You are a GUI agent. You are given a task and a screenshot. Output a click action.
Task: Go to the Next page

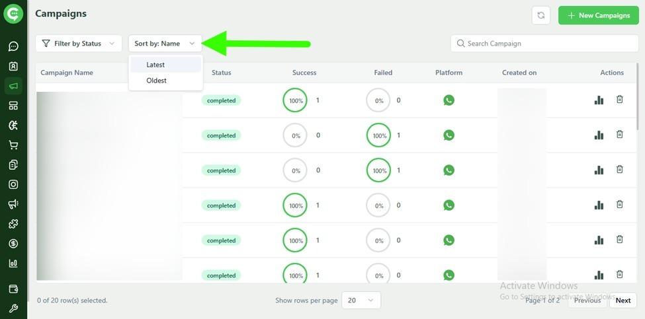click(623, 300)
